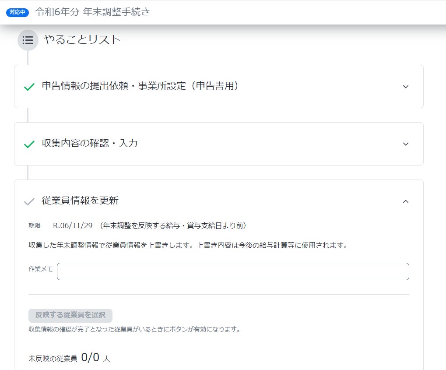Image resolution: width=446 pixels, height=370 pixels.
Task: Click the やることリスト list icon
Action: coord(28,40)
